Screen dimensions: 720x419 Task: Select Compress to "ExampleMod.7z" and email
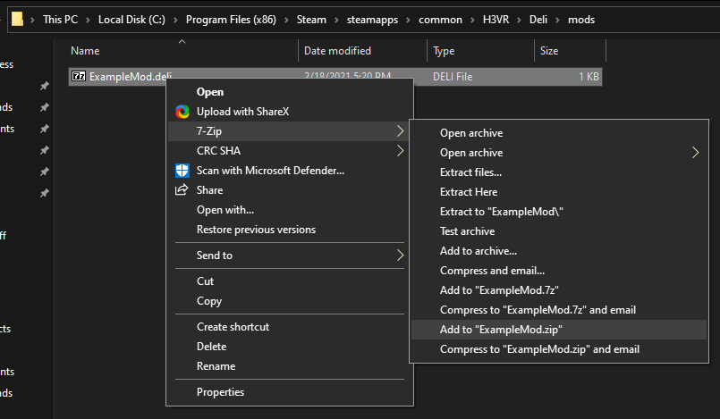[559, 310]
